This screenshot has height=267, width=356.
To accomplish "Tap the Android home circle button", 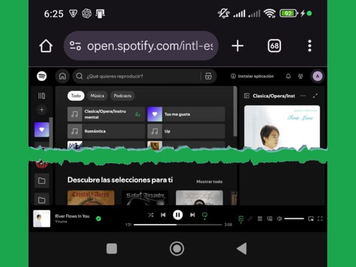I will point(177,249).
